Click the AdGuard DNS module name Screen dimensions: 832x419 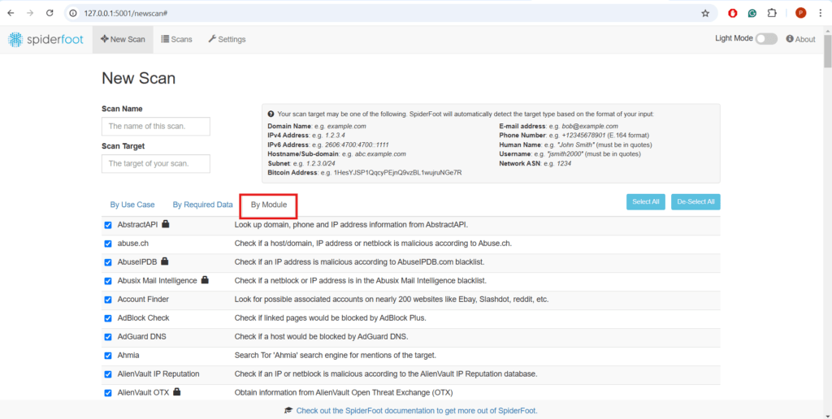click(142, 336)
